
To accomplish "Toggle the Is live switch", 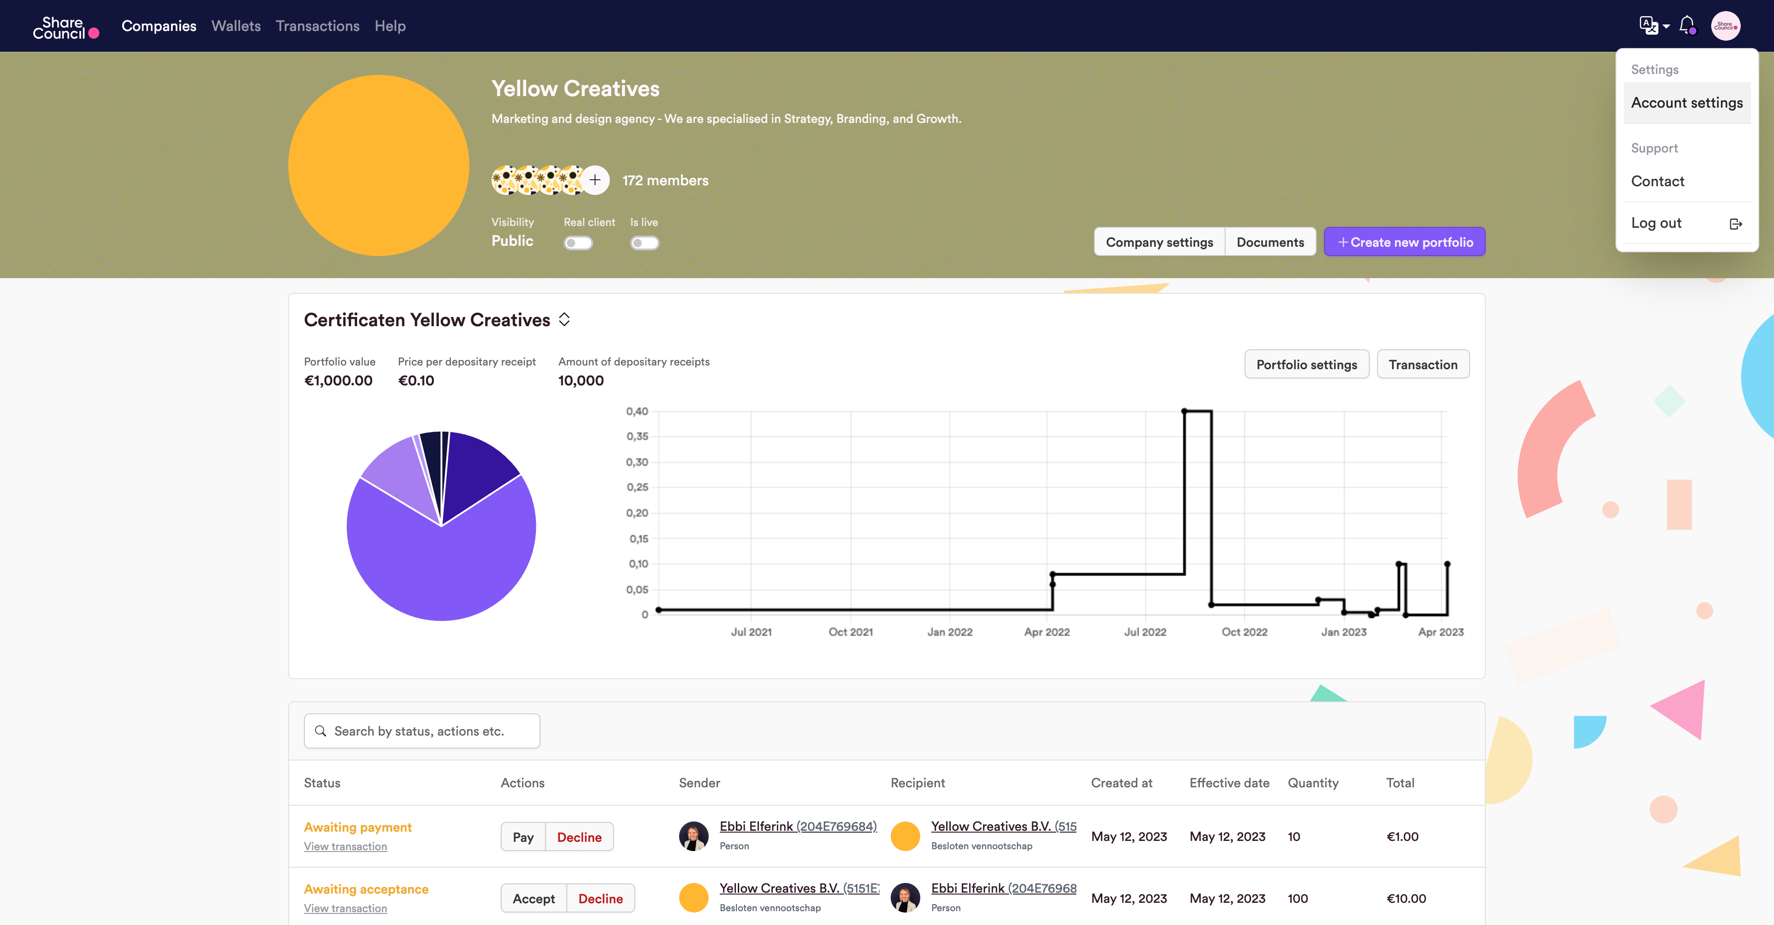I will click(644, 243).
